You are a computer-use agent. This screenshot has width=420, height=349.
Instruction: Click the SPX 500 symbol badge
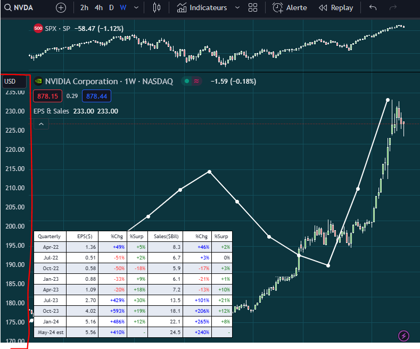pos(38,28)
